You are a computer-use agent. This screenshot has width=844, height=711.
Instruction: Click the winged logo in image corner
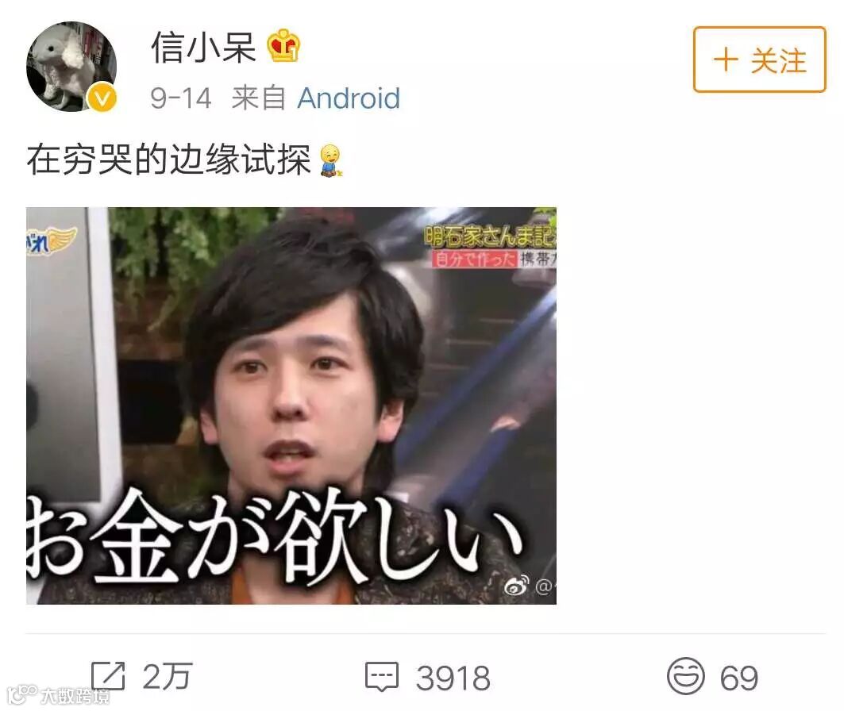(52, 240)
